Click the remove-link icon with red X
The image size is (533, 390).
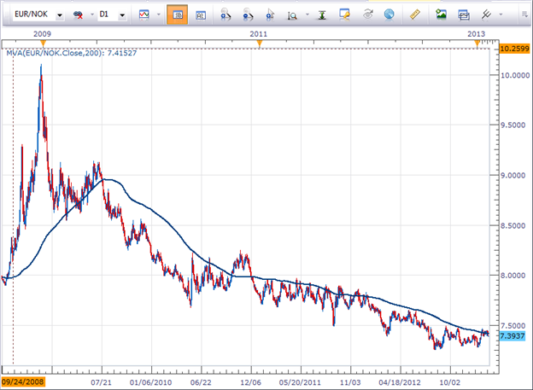coord(79,15)
